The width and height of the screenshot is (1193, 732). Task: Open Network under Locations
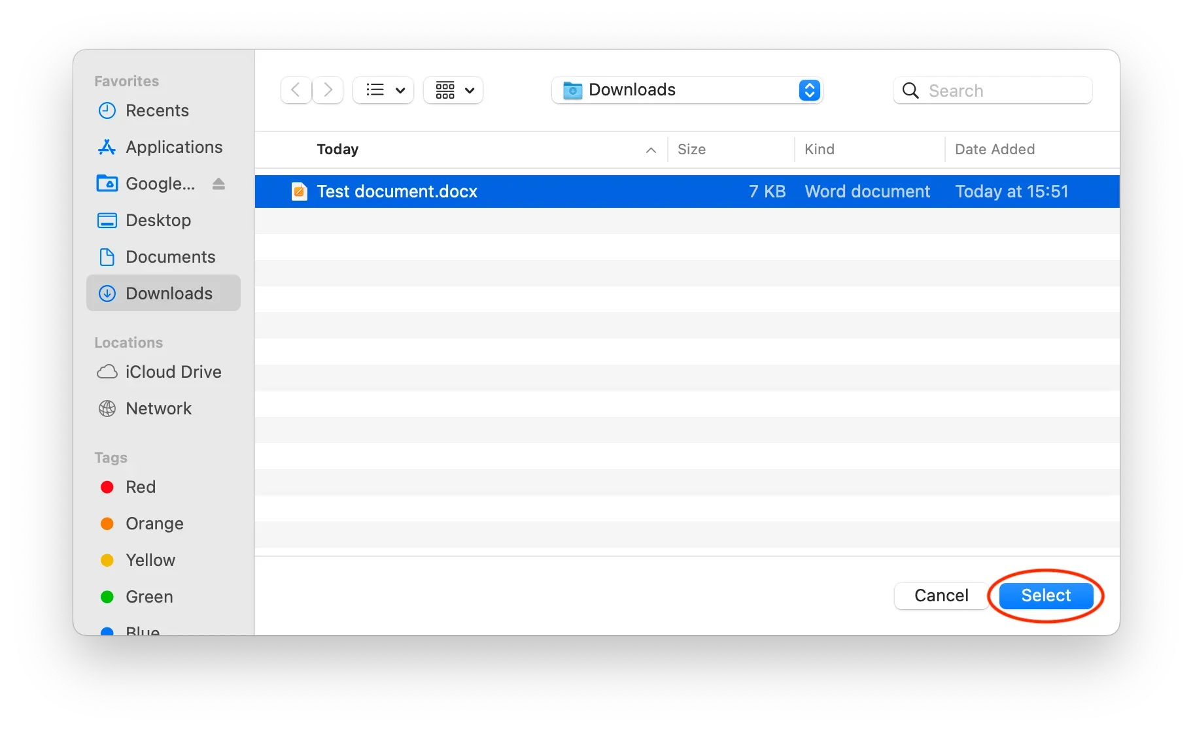pyautogui.click(x=158, y=408)
